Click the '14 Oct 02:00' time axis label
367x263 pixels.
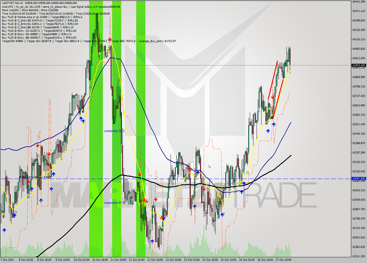tap(192, 260)
